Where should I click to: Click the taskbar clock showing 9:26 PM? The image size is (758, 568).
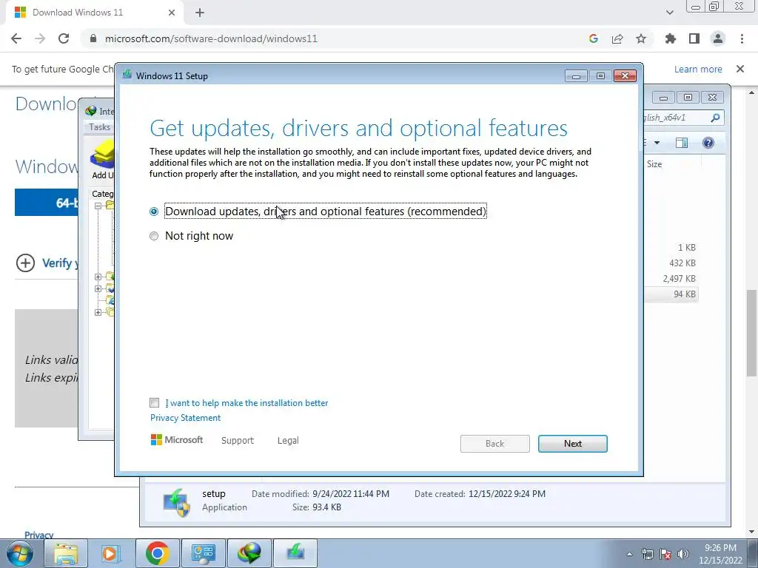click(x=720, y=554)
